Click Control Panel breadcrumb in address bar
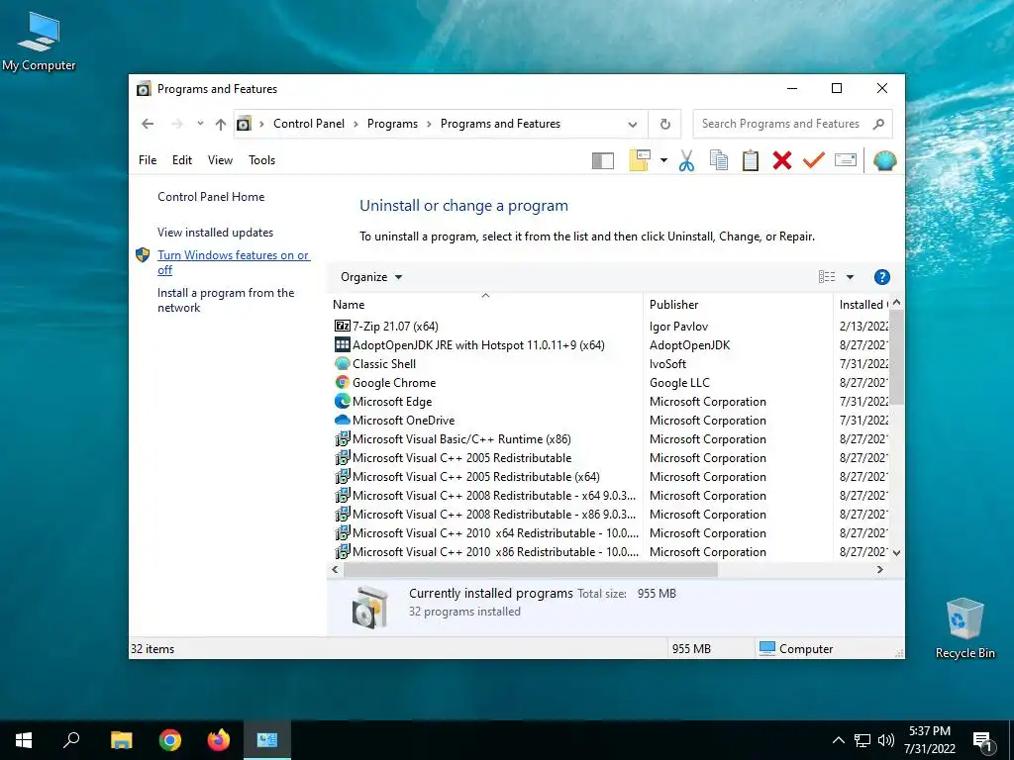This screenshot has height=760, width=1014. click(309, 124)
